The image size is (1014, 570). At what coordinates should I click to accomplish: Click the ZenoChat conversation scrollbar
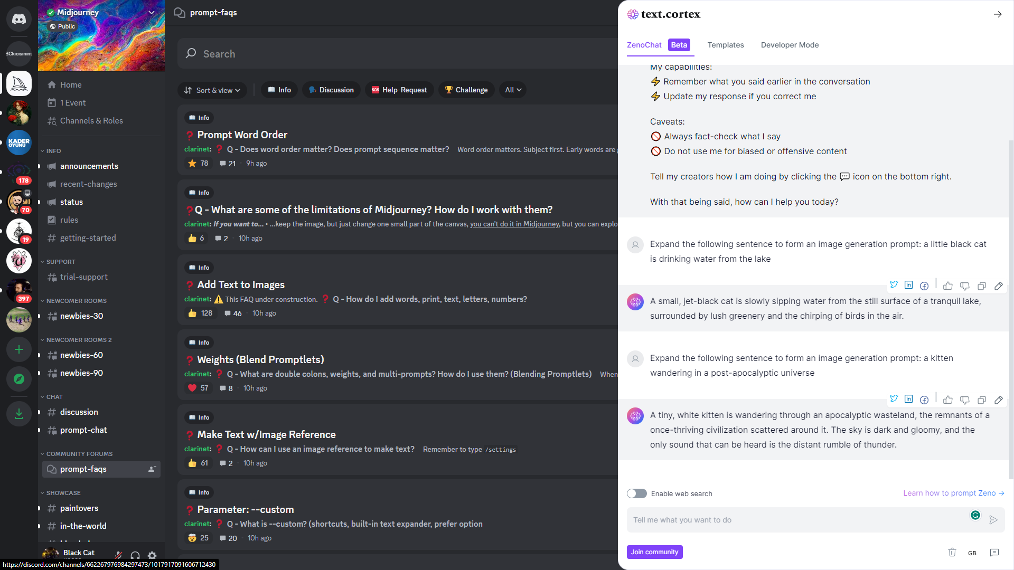[1011, 309]
